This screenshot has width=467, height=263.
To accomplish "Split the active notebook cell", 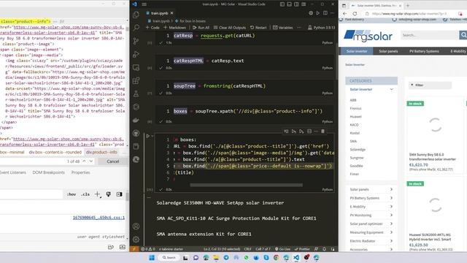I will point(309,131).
